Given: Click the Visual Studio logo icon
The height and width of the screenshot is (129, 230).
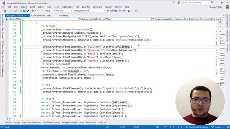Looking at the screenshot, I should [x=4, y=3].
